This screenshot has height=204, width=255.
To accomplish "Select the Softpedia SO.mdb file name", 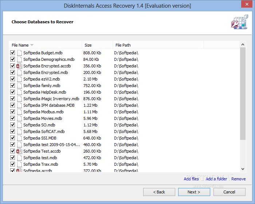I will 39,125.
